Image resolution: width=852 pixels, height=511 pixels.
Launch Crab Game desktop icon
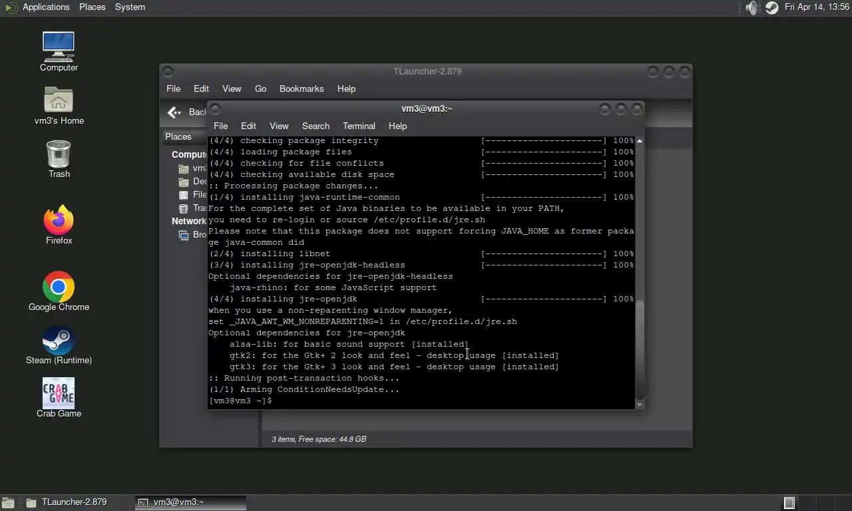[59, 399]
